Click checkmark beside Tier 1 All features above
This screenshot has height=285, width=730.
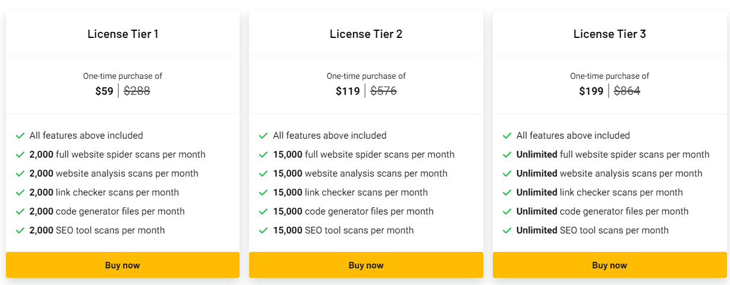pos(20,136)
